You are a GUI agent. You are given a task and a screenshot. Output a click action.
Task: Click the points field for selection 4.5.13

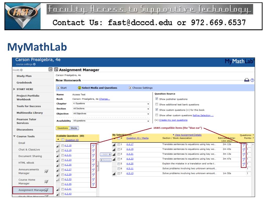248,173
